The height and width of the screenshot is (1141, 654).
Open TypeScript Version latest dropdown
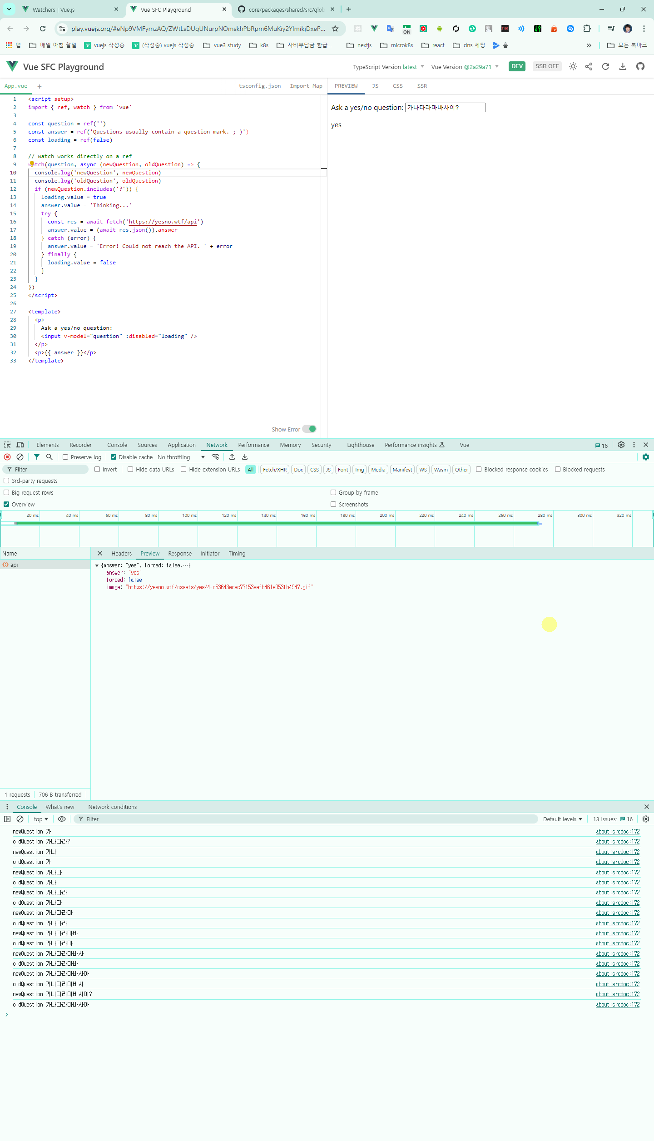point(388,67)
